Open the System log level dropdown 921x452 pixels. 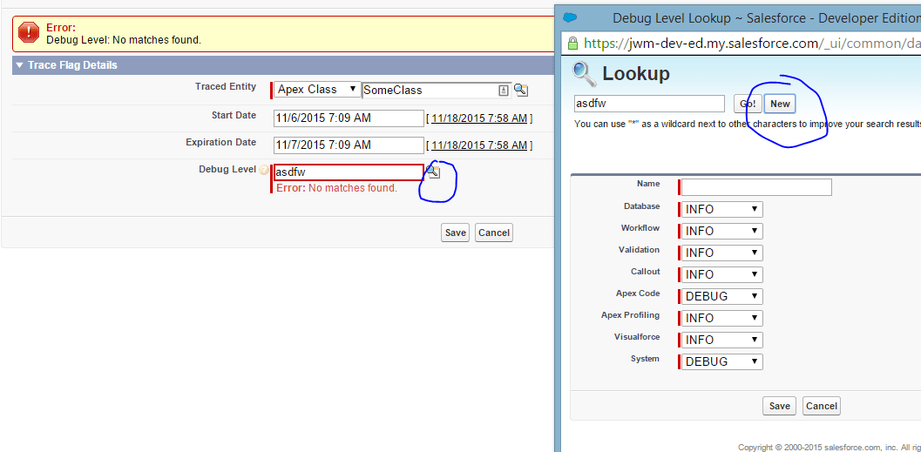coord(721,361)
